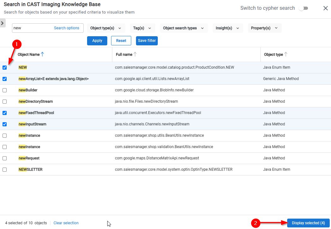The height and width of the screenshot is (229, 331).
Task: Click the Clear selection link
Action: click(x=66, y=223)
